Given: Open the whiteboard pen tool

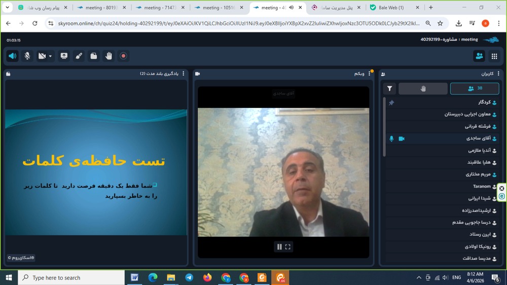Looking at the screenshot, I should 79,56.
